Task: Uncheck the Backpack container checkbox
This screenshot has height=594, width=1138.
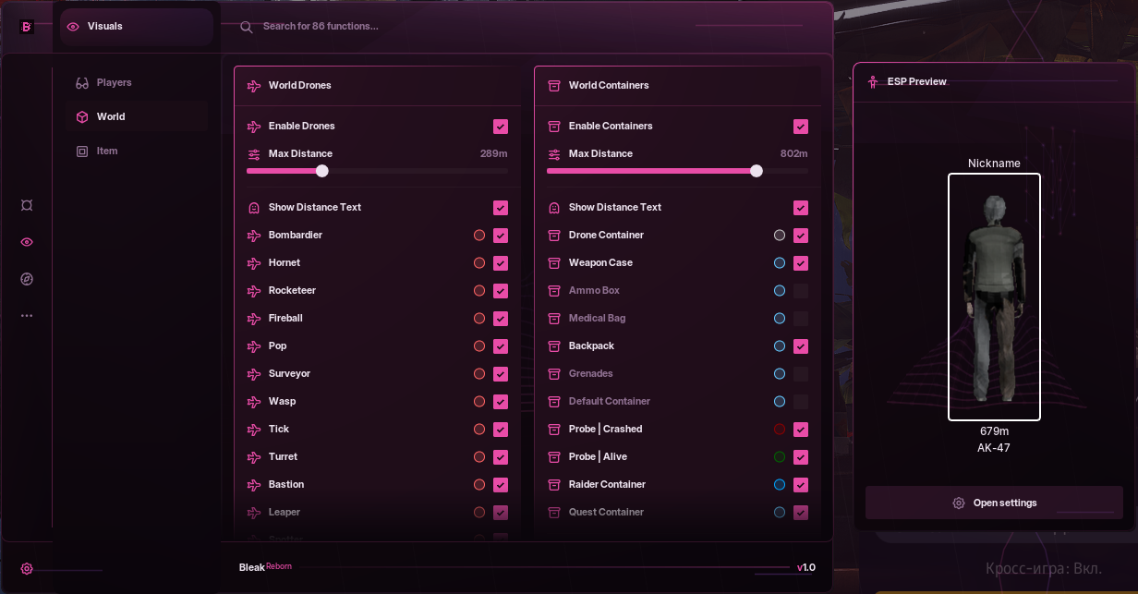Action: click(801, 346)
